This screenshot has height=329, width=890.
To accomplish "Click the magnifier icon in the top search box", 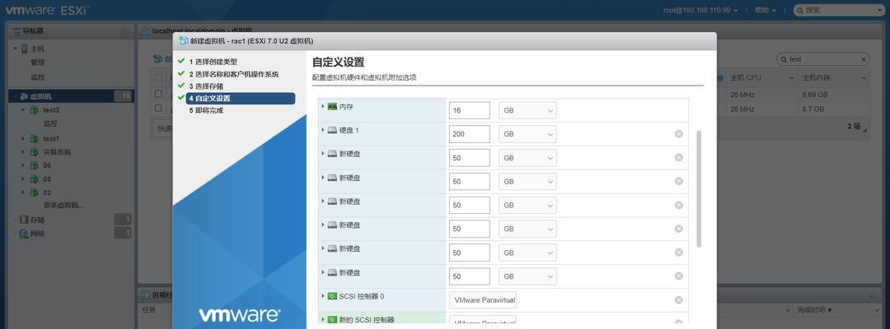I will pos(799,10).
